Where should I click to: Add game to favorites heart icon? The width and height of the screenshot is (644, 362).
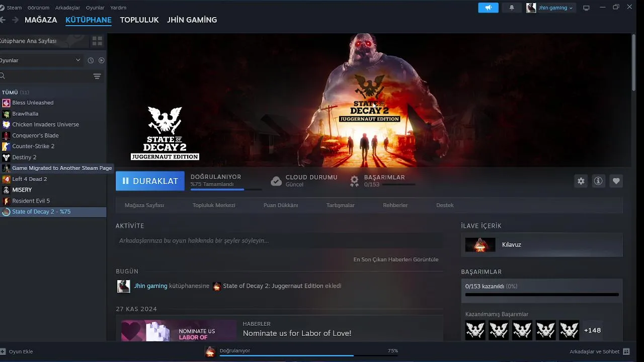coord(616,181)
